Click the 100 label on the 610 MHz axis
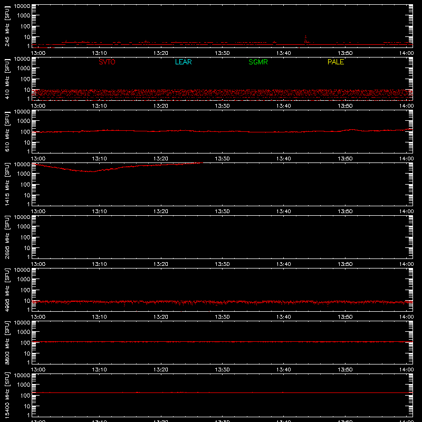This screenshot has height=422, width=422. [x=25, y=131]
